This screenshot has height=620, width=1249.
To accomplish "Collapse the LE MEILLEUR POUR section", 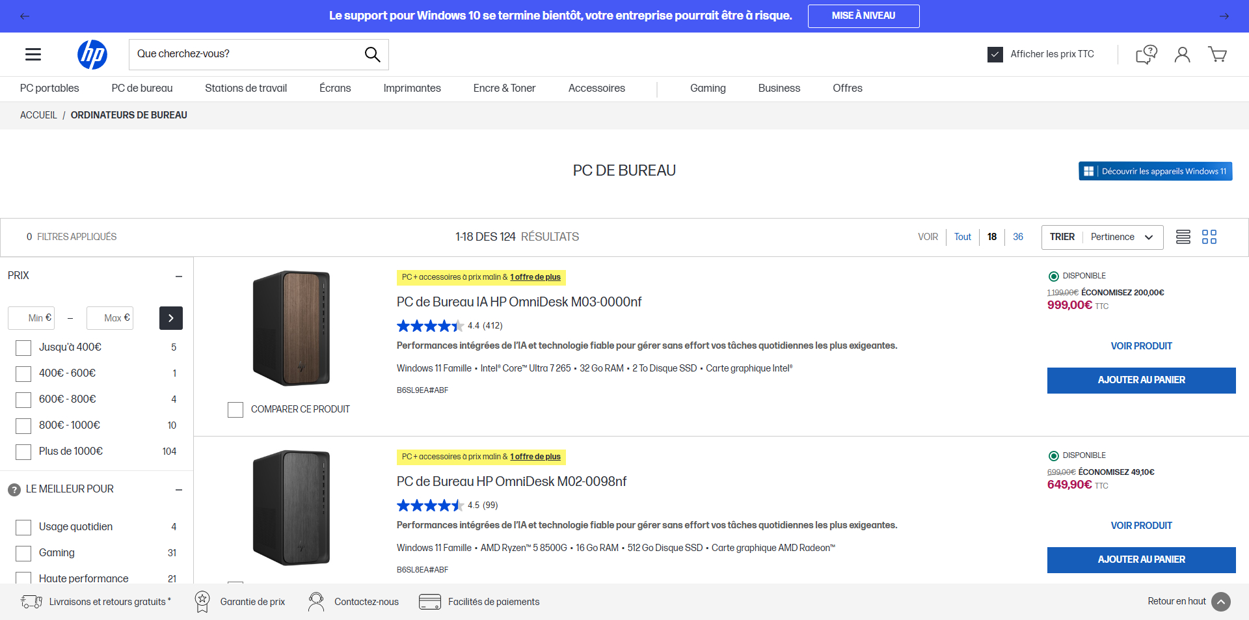I will [179, 490].
